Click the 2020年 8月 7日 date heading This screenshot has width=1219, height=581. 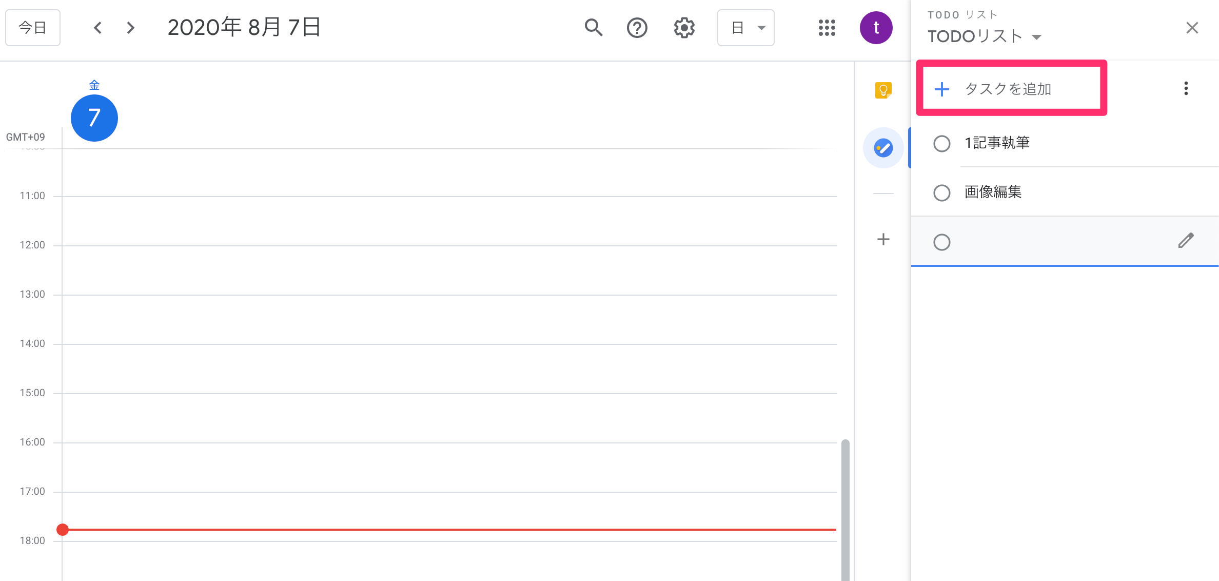[245, 28]
